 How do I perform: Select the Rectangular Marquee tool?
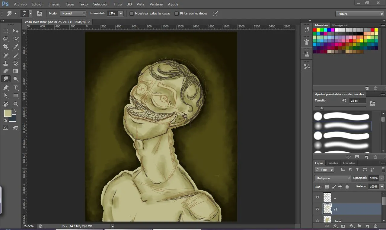pyautogui.click(x=6, y=31)
